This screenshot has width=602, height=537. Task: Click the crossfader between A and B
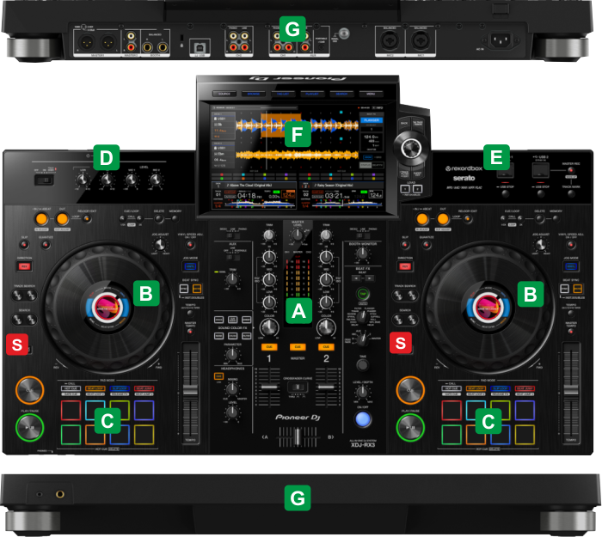click(x=298, y=437)
